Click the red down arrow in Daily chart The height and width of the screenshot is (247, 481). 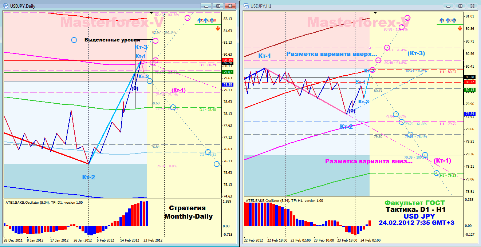217,28
